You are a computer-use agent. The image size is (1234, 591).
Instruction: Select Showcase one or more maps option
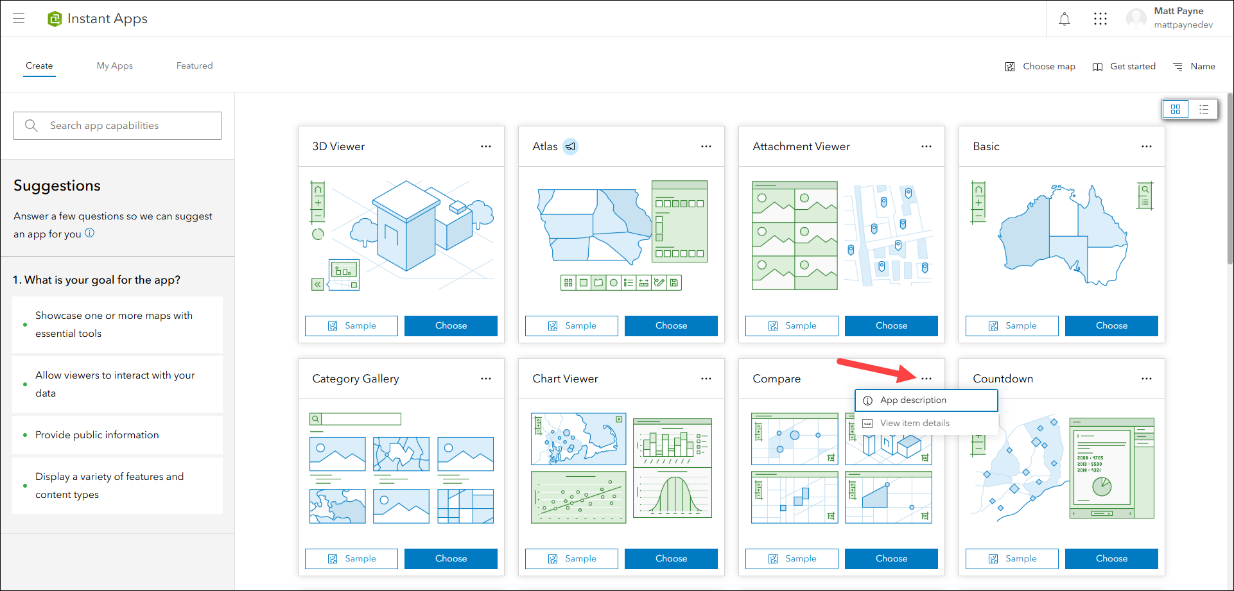click(x=117, y=325)
